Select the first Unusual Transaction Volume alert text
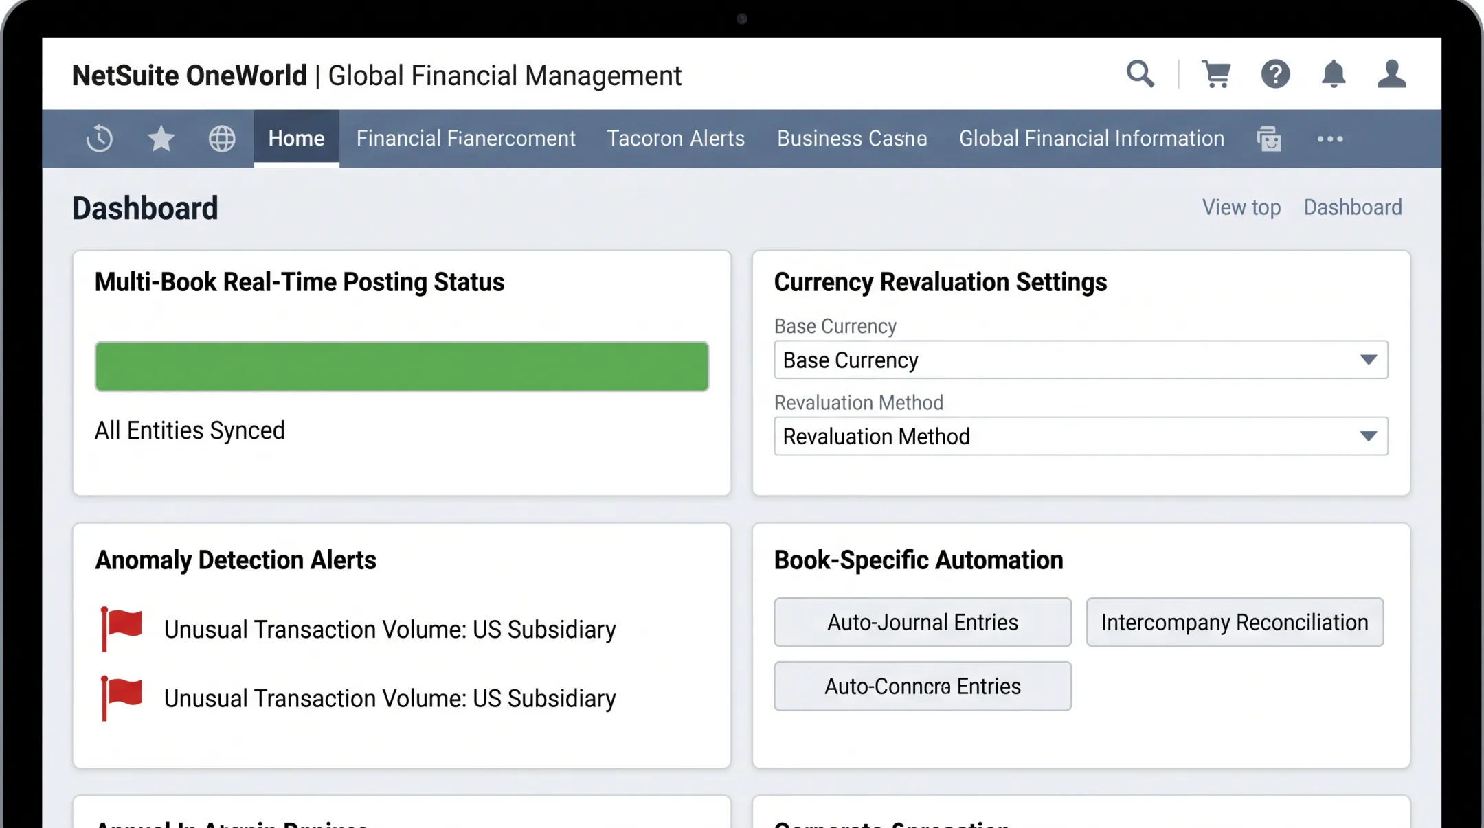This screenshot has height=828, width=1484. point(390,630)
